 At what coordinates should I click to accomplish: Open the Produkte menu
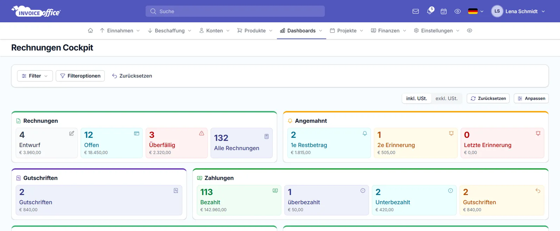pos(255,31)
